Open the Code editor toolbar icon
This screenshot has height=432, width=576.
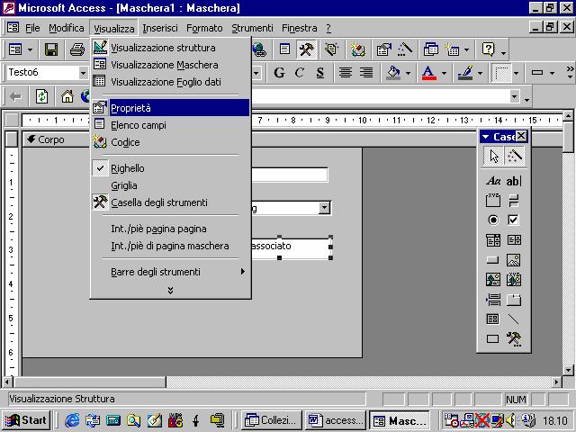[x=357, y=49]
